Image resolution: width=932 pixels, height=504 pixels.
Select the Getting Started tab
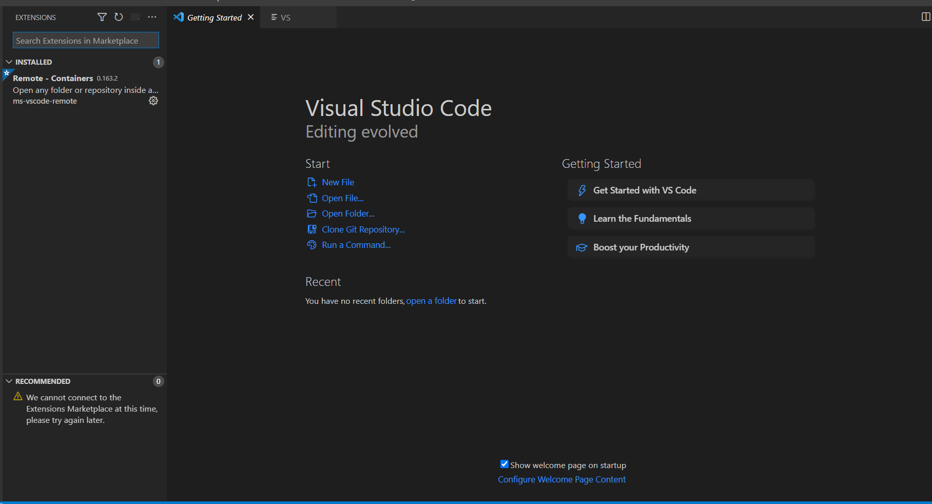pos(214,17)
